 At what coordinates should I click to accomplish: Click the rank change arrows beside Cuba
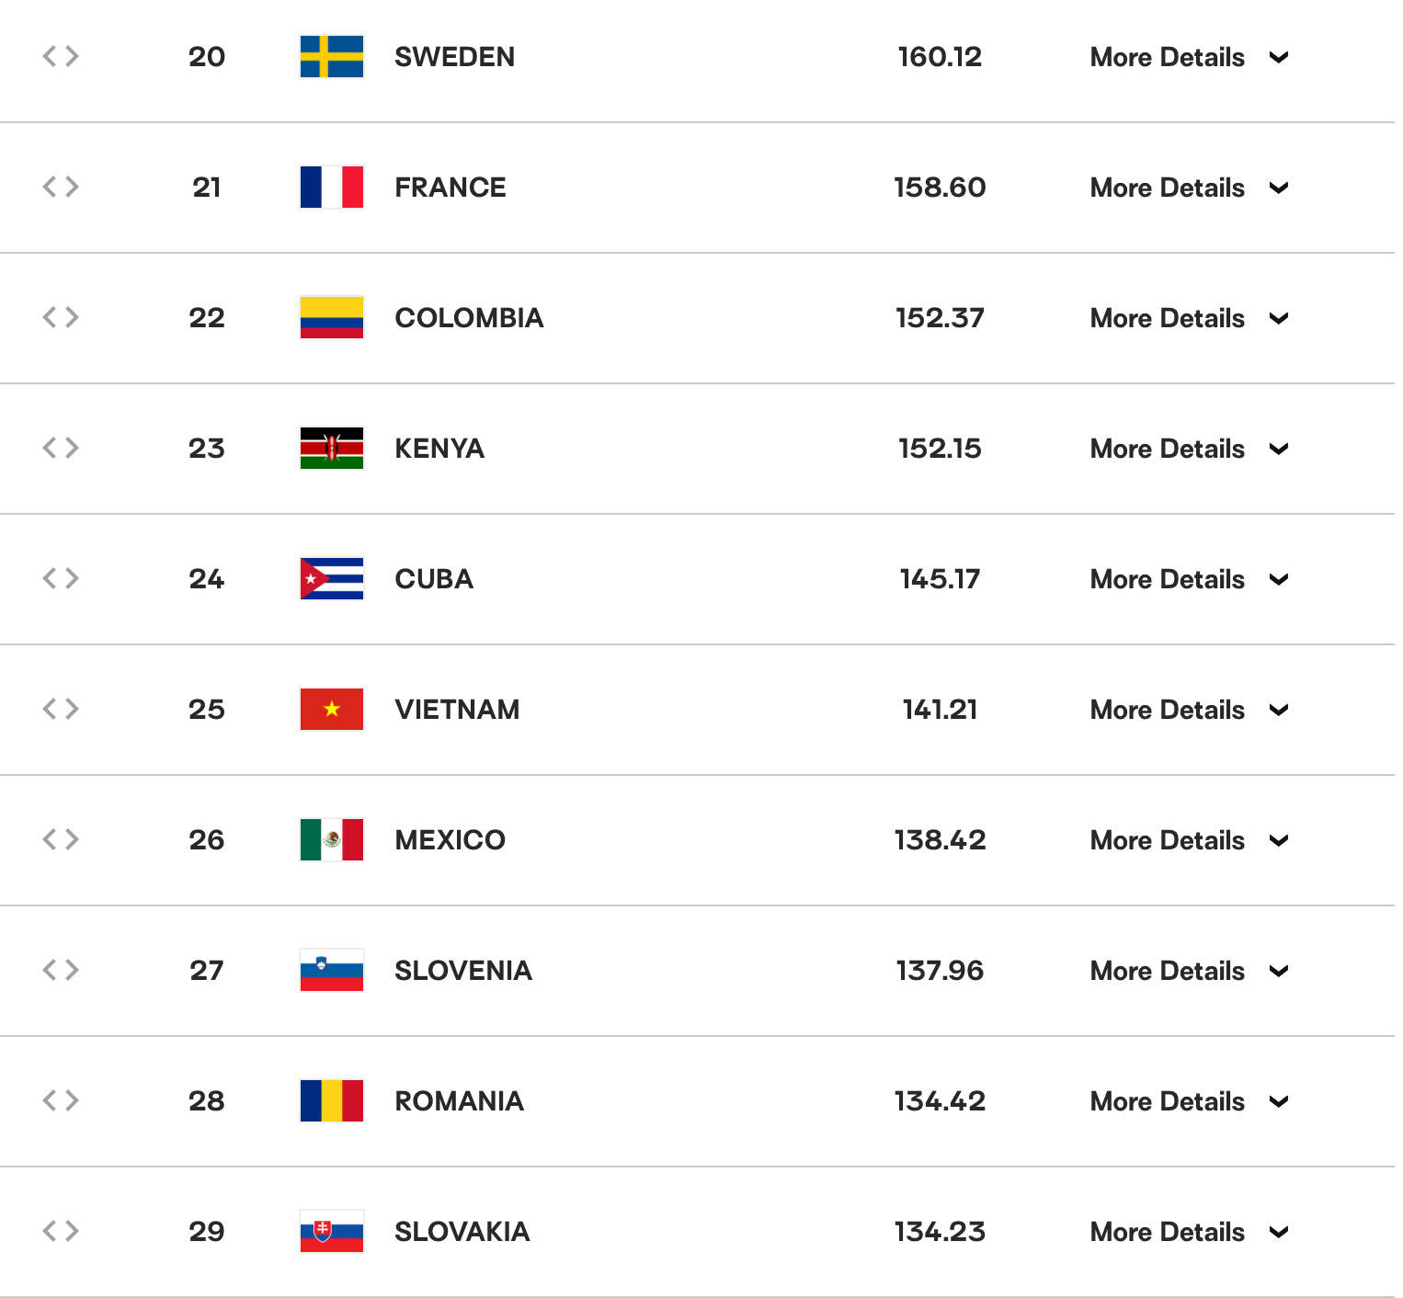[61, 578]
